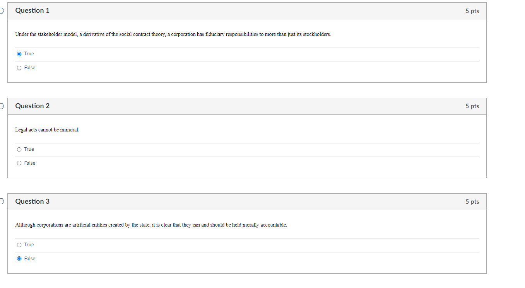The width and height of the screenshot is (525, 288).
Task: Select False for 'Legal acts cannot be immoral'
Action: click(19, 163)
